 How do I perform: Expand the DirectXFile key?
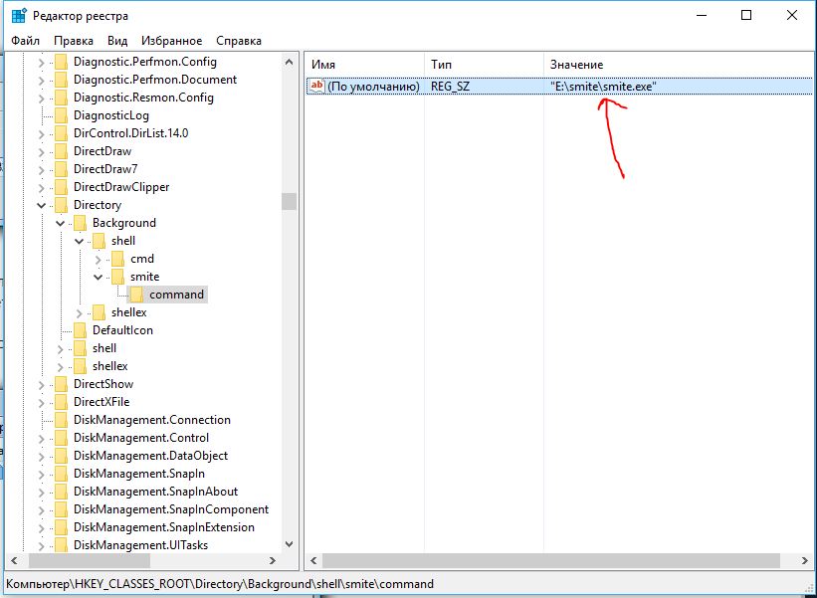(41, 403)
